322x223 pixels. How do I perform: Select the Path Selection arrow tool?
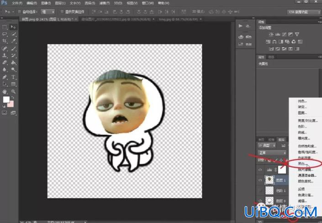click(5, 84)
